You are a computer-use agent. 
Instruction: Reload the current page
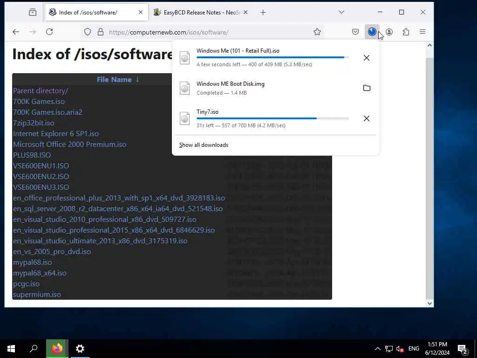coord(49,32)
